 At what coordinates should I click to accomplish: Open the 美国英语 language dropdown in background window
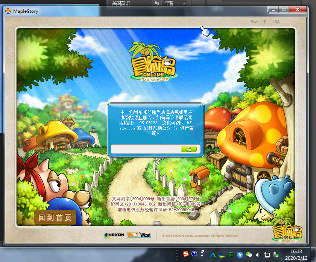[131, 3]
